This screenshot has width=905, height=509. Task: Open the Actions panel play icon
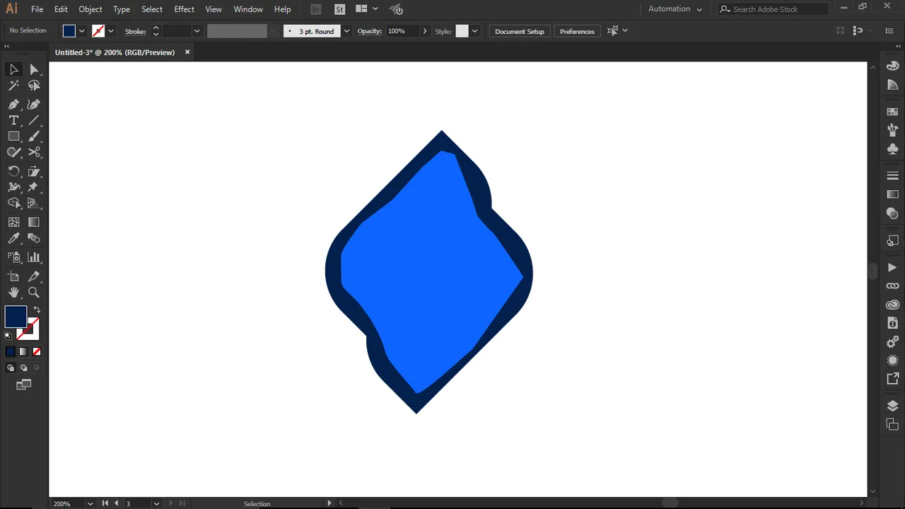tap(892, 268)
